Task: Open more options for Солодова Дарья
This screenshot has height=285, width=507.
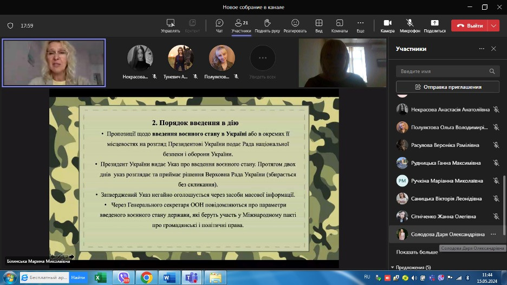Action: pyautogui.click(x=493, y=234)
